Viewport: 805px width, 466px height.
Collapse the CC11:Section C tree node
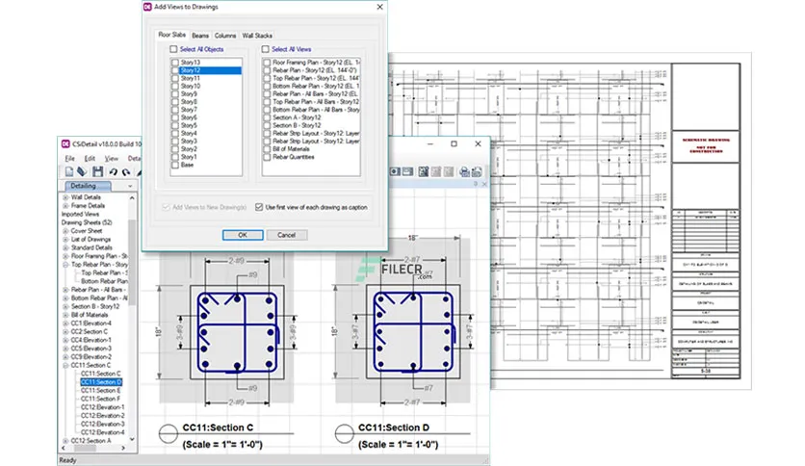click(65, 366)
